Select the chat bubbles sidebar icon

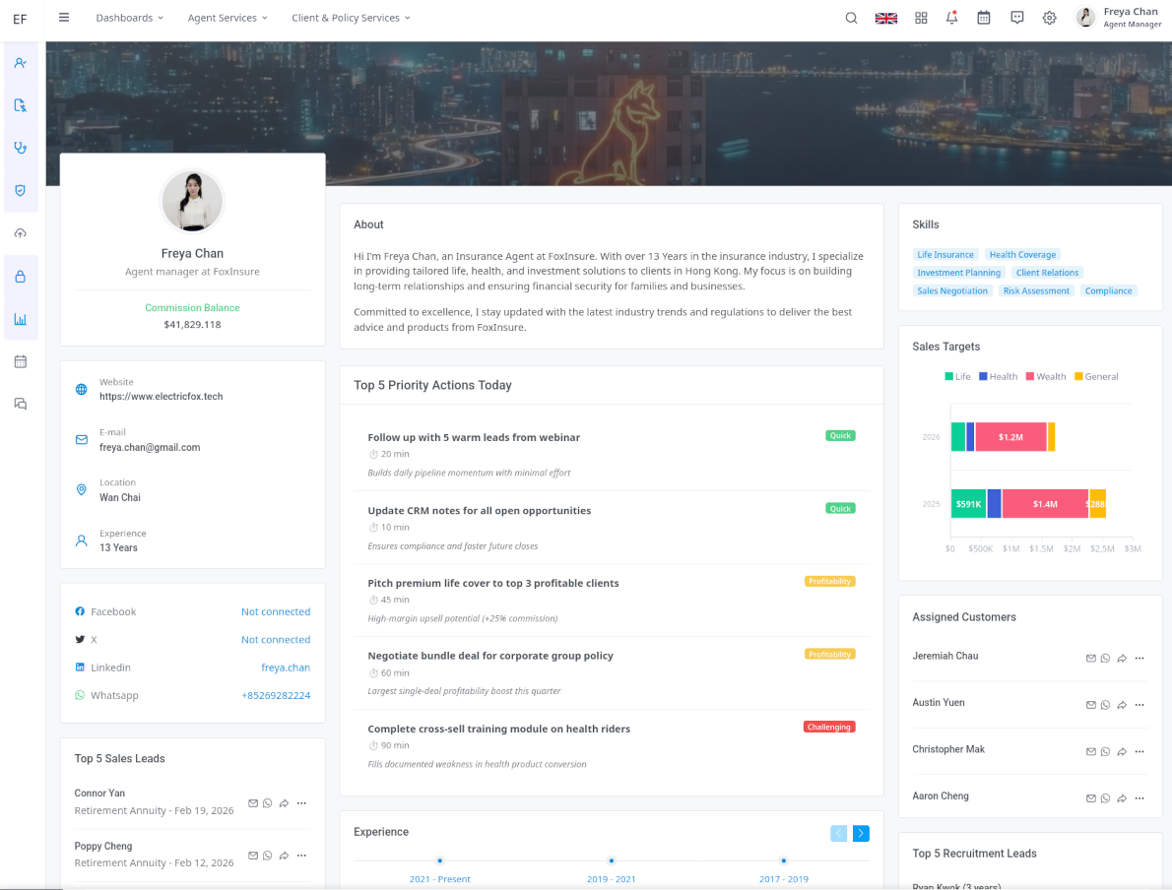(x=21, y=405)
